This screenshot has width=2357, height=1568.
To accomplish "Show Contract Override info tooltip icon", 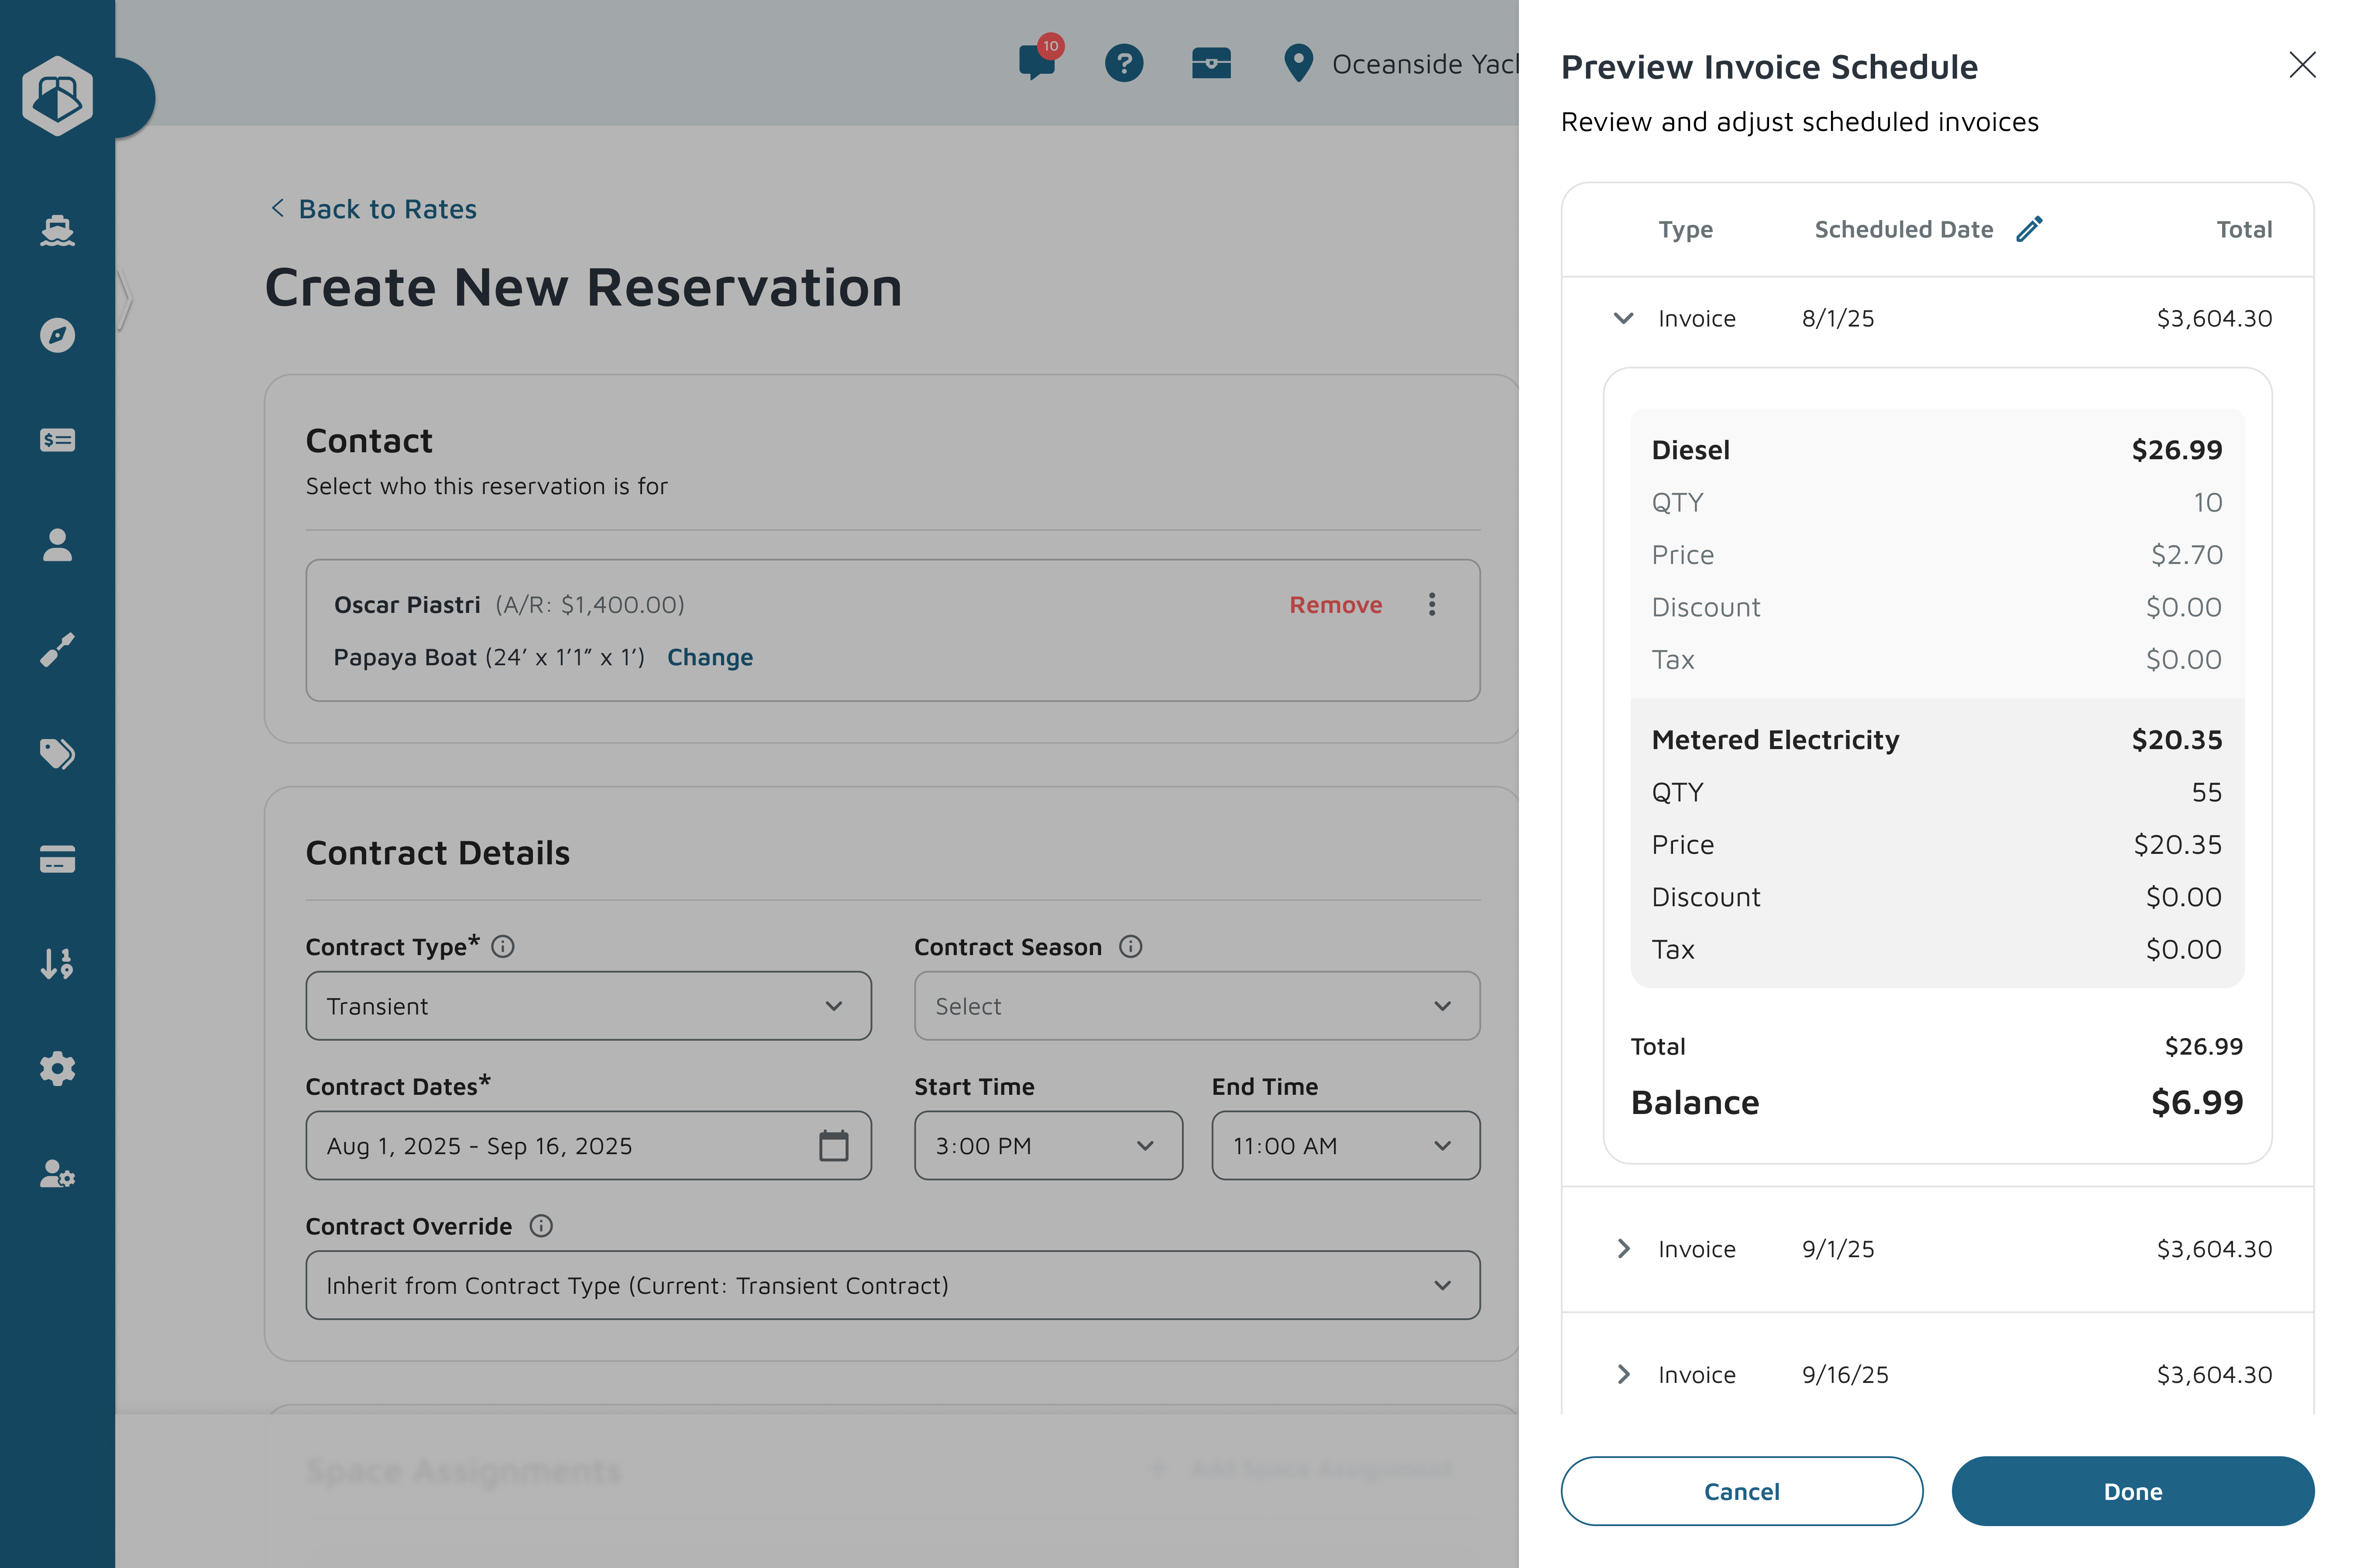I will point(541,1226).
